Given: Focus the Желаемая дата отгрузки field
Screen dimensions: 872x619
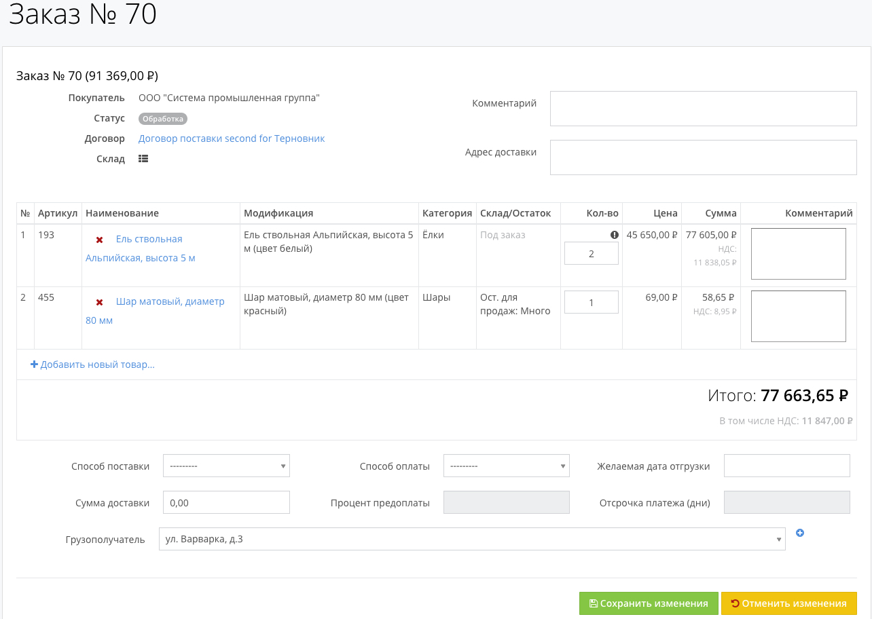Looking at the screenshot, I should point(786,466).
